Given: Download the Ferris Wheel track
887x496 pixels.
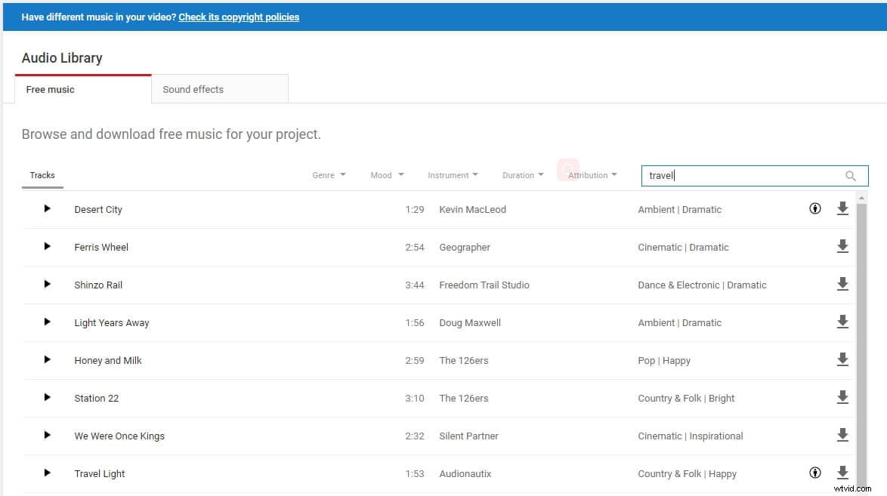Looking at the screenshot, I should 842,247.
